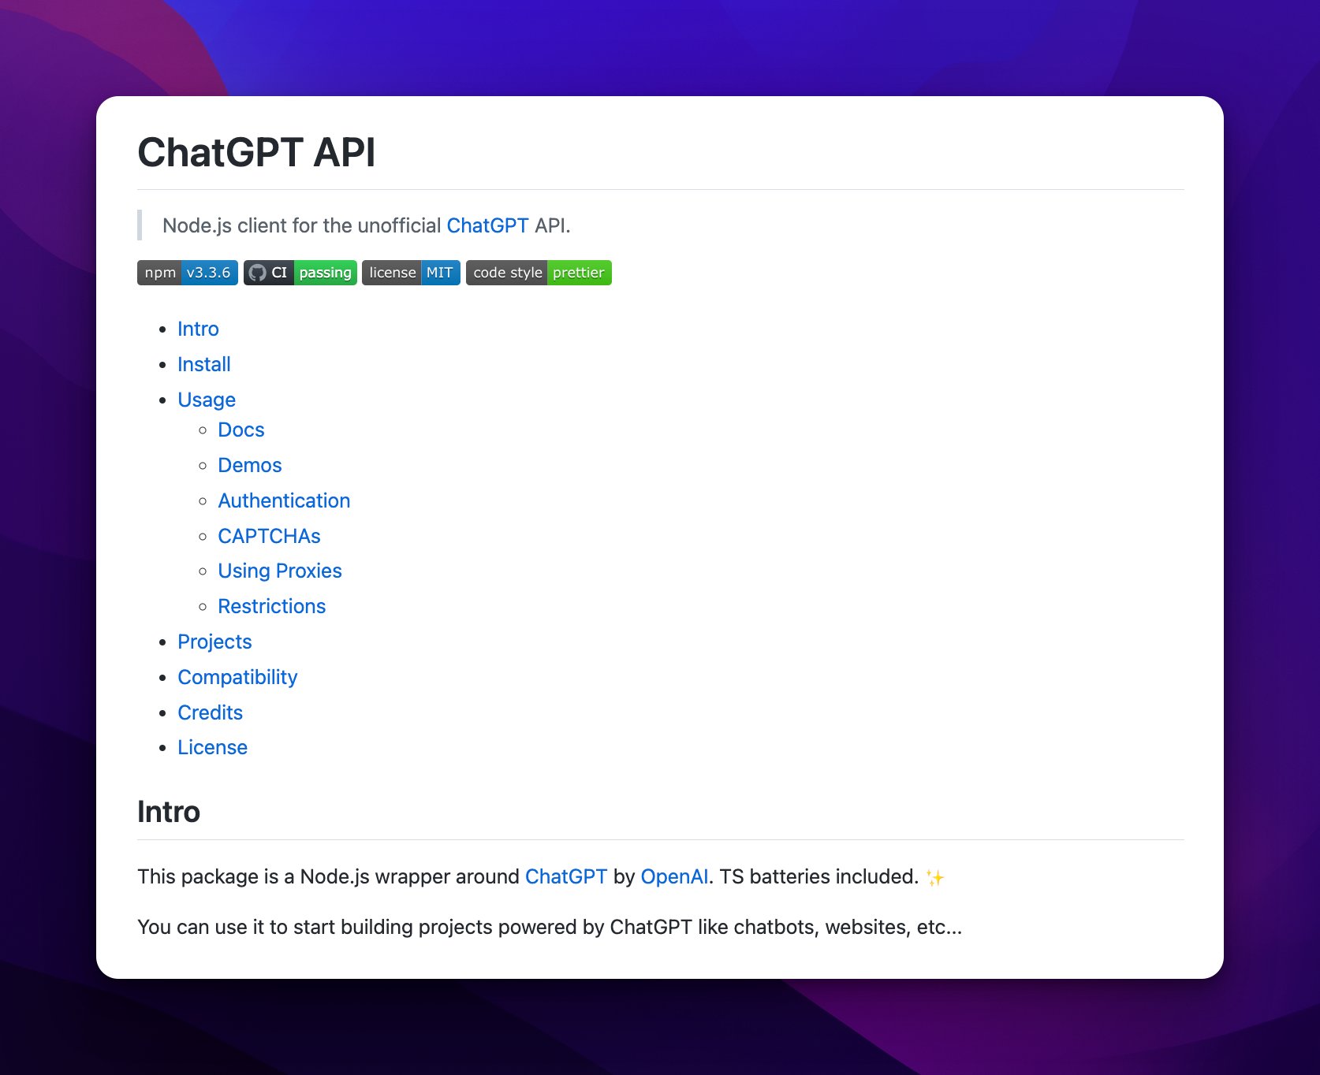Click the Compatibility link
Image resolution: width=1320 pixels, height=1075 pixels.
[237, 677]
